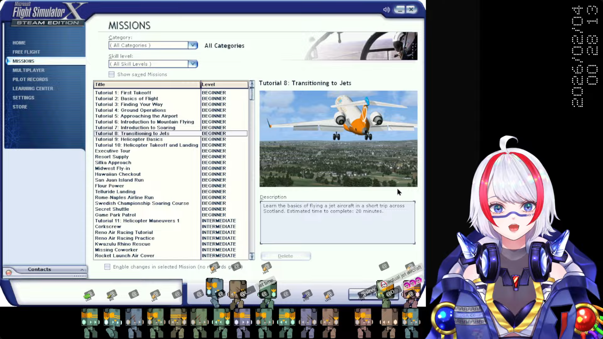This screenshot has width=603, height=339.
Task: Select the Secret Shuttle mission
Action: pyautogui.click(x=171, y=209)
